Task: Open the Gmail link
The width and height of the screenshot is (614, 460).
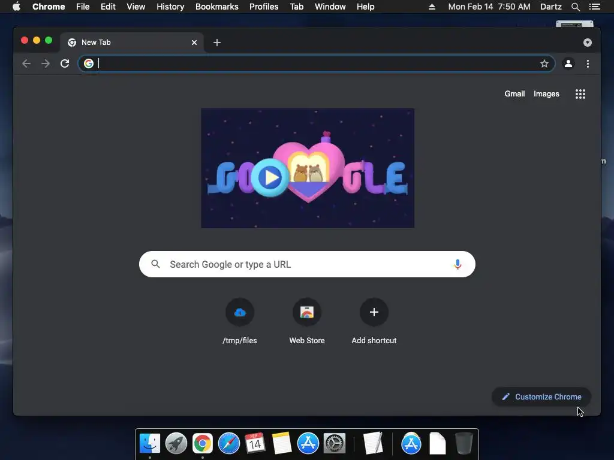Action: [x=514, y=94]
